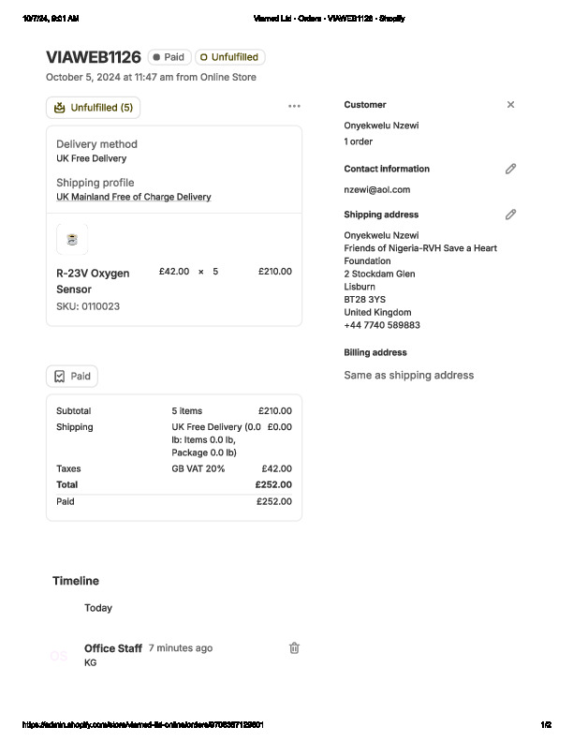Close the Customer panel with the X icon
Screen dimensions: 573x742
point(510,105)
